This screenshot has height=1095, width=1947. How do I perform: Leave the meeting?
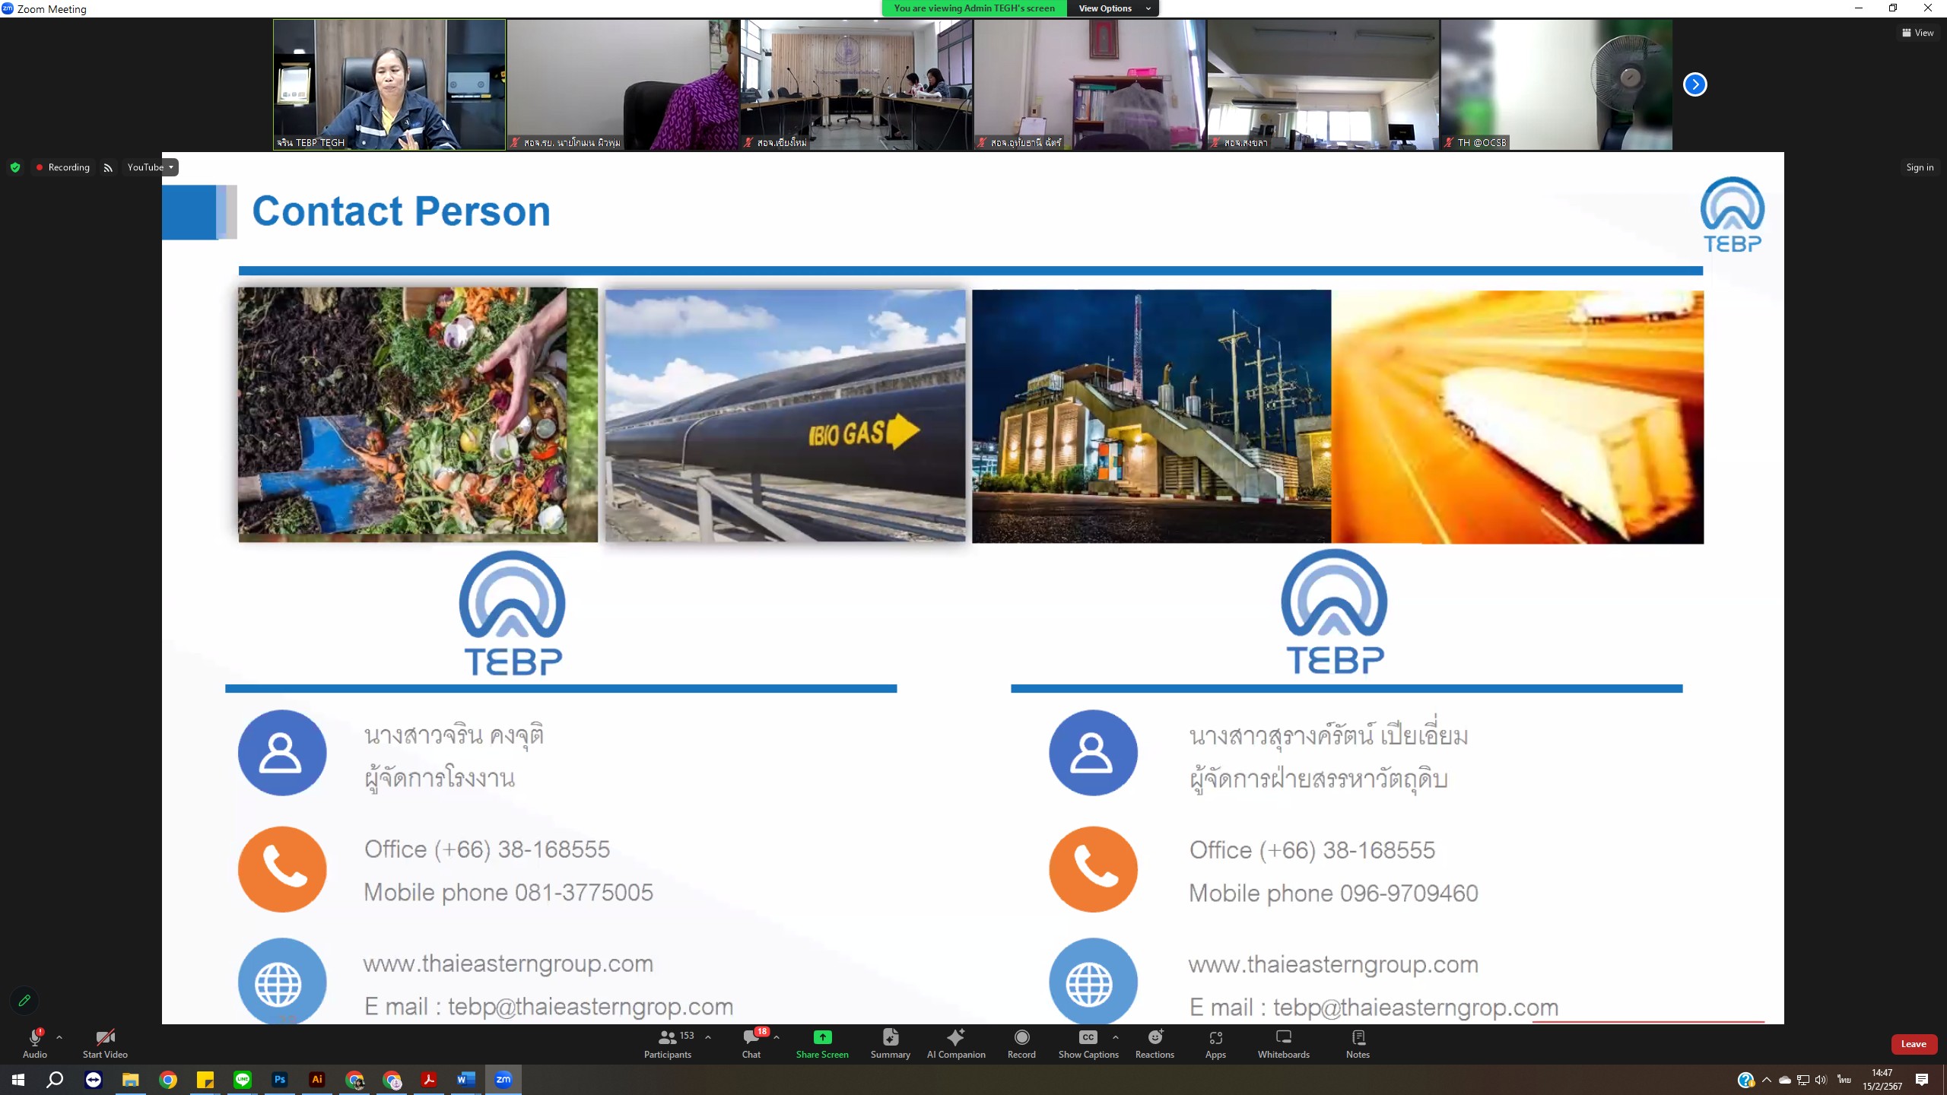[1914, 1044]
